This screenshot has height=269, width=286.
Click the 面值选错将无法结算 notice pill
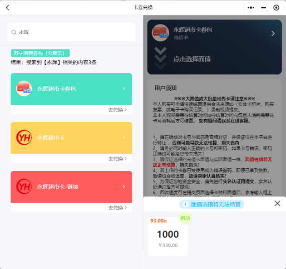point(212,204)
